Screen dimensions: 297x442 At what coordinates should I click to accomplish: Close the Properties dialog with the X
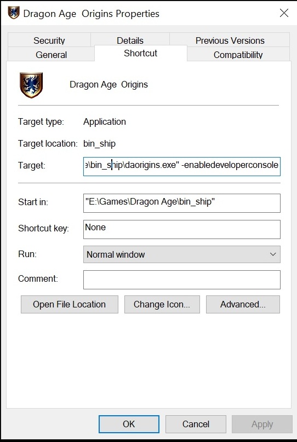pyautogui.click(x=284, y=13)
